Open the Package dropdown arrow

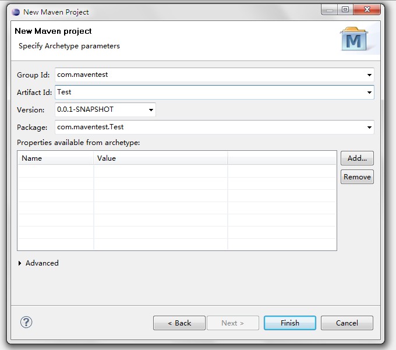[x=369, y=128]
